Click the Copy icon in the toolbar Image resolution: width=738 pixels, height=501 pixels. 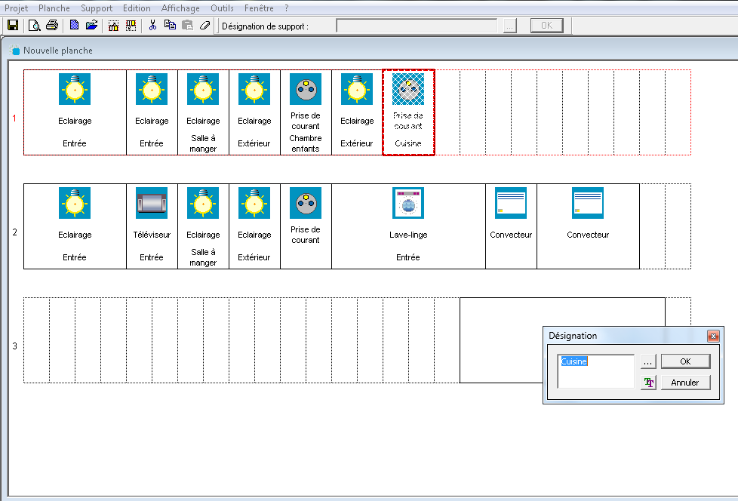(170, 26)
